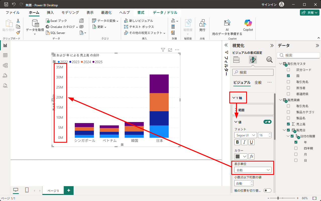Image resolution: width=321 pixels, height=201 pixels.
Task: Click the 共有 share button
Action: (309, 13)
